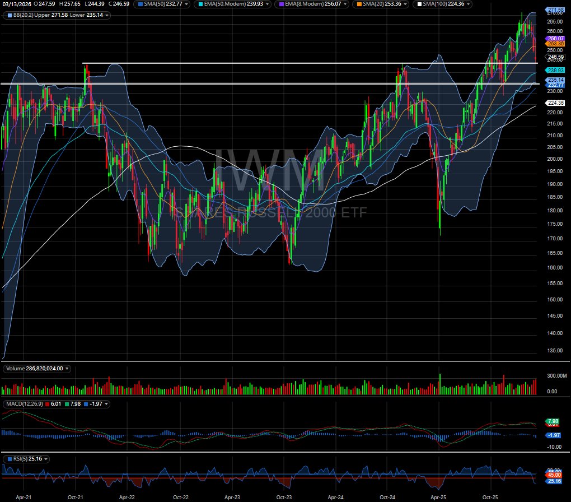Click the 180.00 price axis tick
The height and width of the screenshot is (502, 571).
(x=555, y=210)
